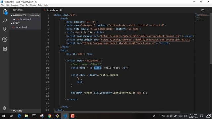Open the Manage gear settings icon
This screenshot has width=212, height=119.
tap(5, 108)
